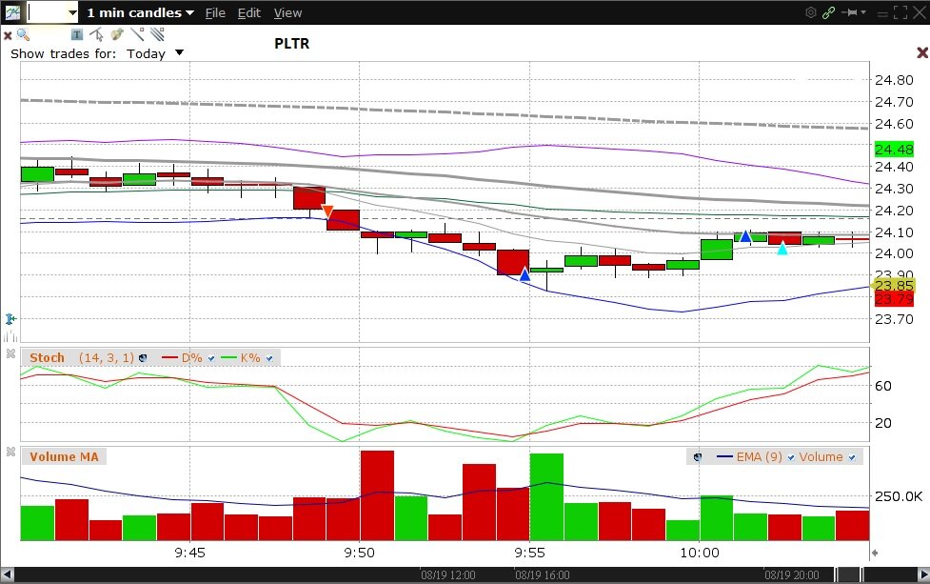The width and height of the screenshot is (930, 584).
Task: Click the green chain link icon
Action: pos(828,12)
